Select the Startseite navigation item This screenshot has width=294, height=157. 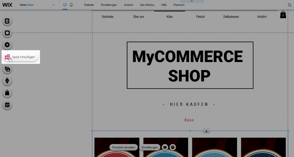tap(108, 17)
